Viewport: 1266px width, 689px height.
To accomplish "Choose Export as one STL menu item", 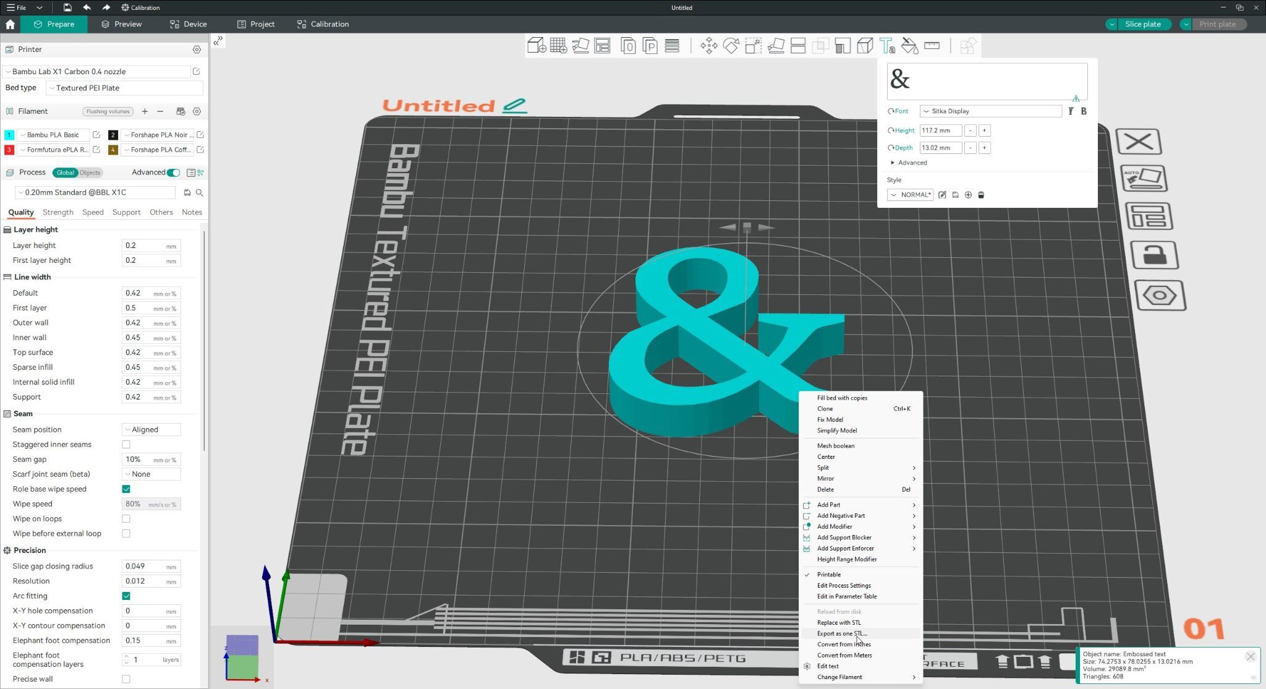I will pos(842,633).
